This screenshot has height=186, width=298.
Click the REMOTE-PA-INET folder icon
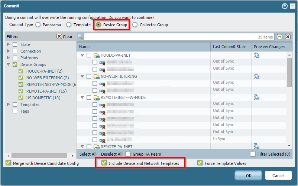click(97, 147)
